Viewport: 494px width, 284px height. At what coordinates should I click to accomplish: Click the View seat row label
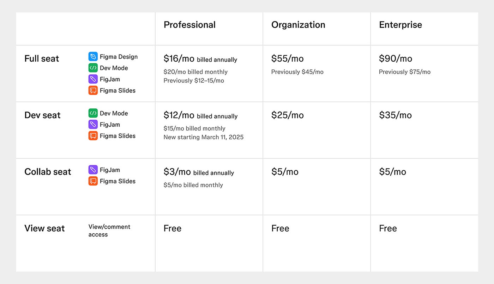pyautogui.click(x=44, y=228)
